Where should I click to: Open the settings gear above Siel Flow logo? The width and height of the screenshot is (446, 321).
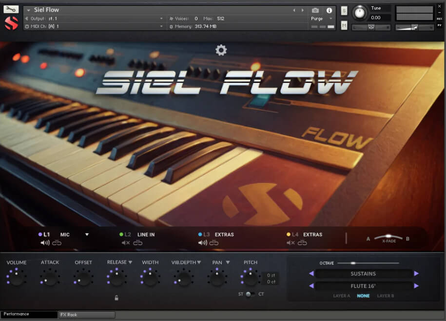pyautogui.click(x=221, y=50)
